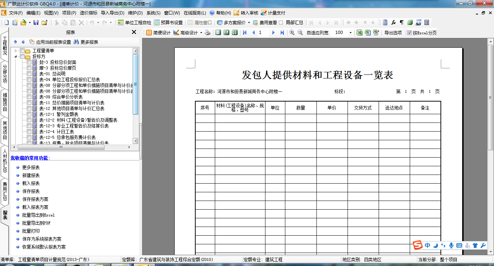494x266 pixels.
Task: Export report to Excel (first Excel icon)
Action: [x=359, y=33]
